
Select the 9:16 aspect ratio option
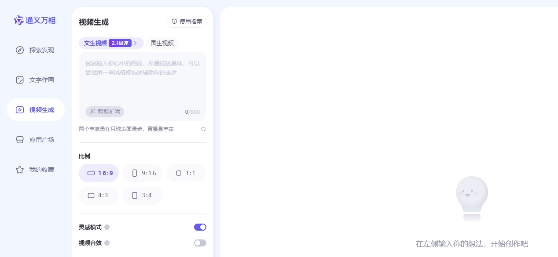pos(143,173)
